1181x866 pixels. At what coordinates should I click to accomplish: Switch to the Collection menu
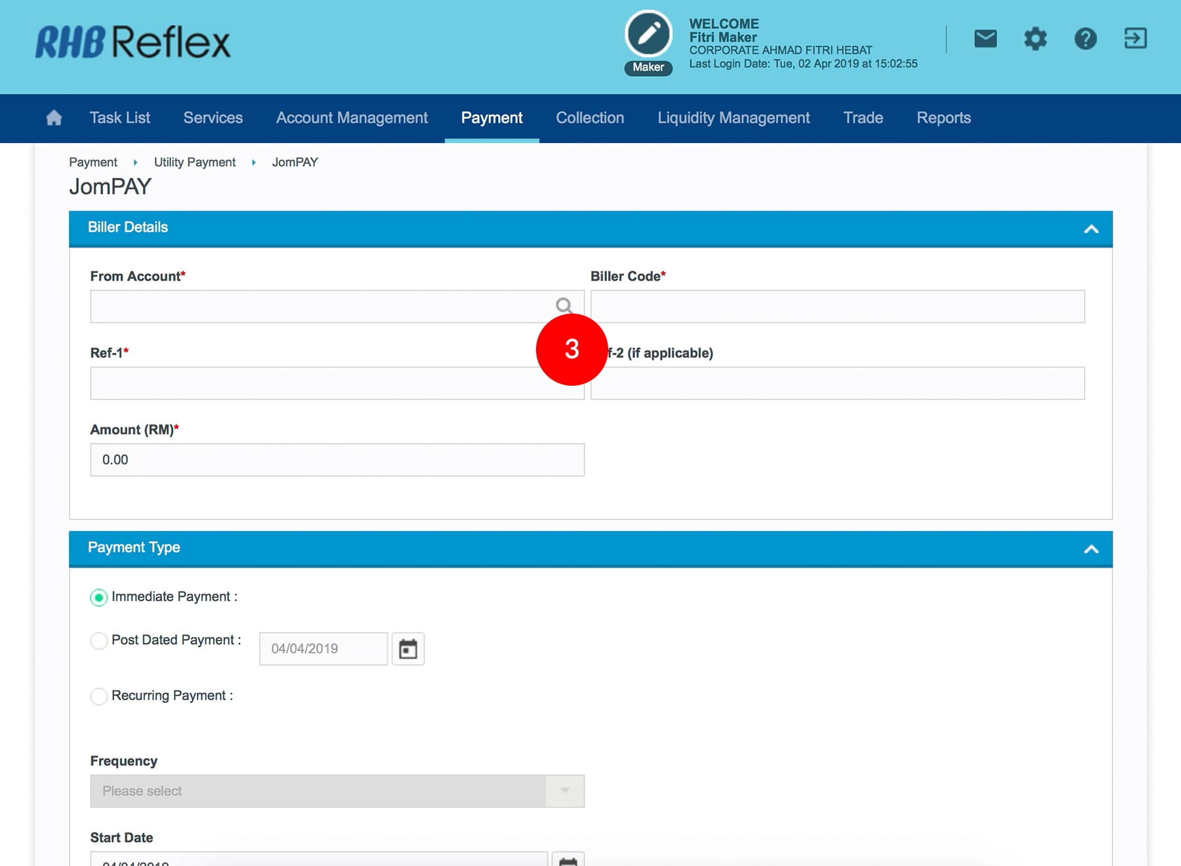590,118
